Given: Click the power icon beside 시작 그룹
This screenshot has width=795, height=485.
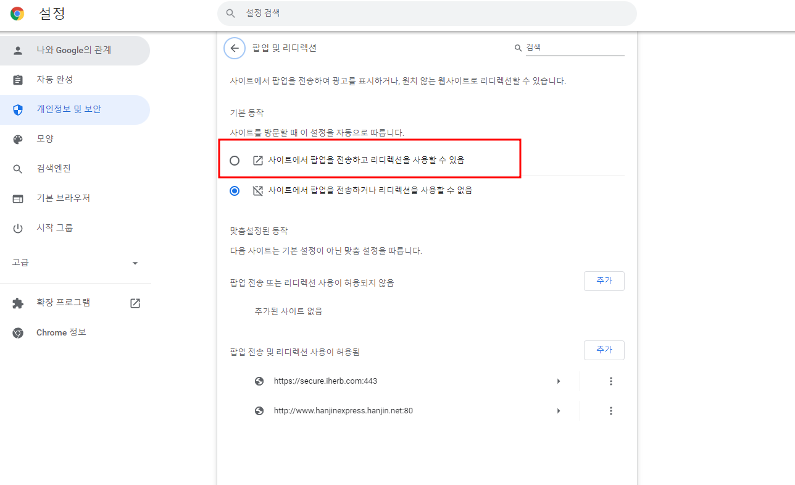Looking at the screenshot, I should click(x=18, y=228).
